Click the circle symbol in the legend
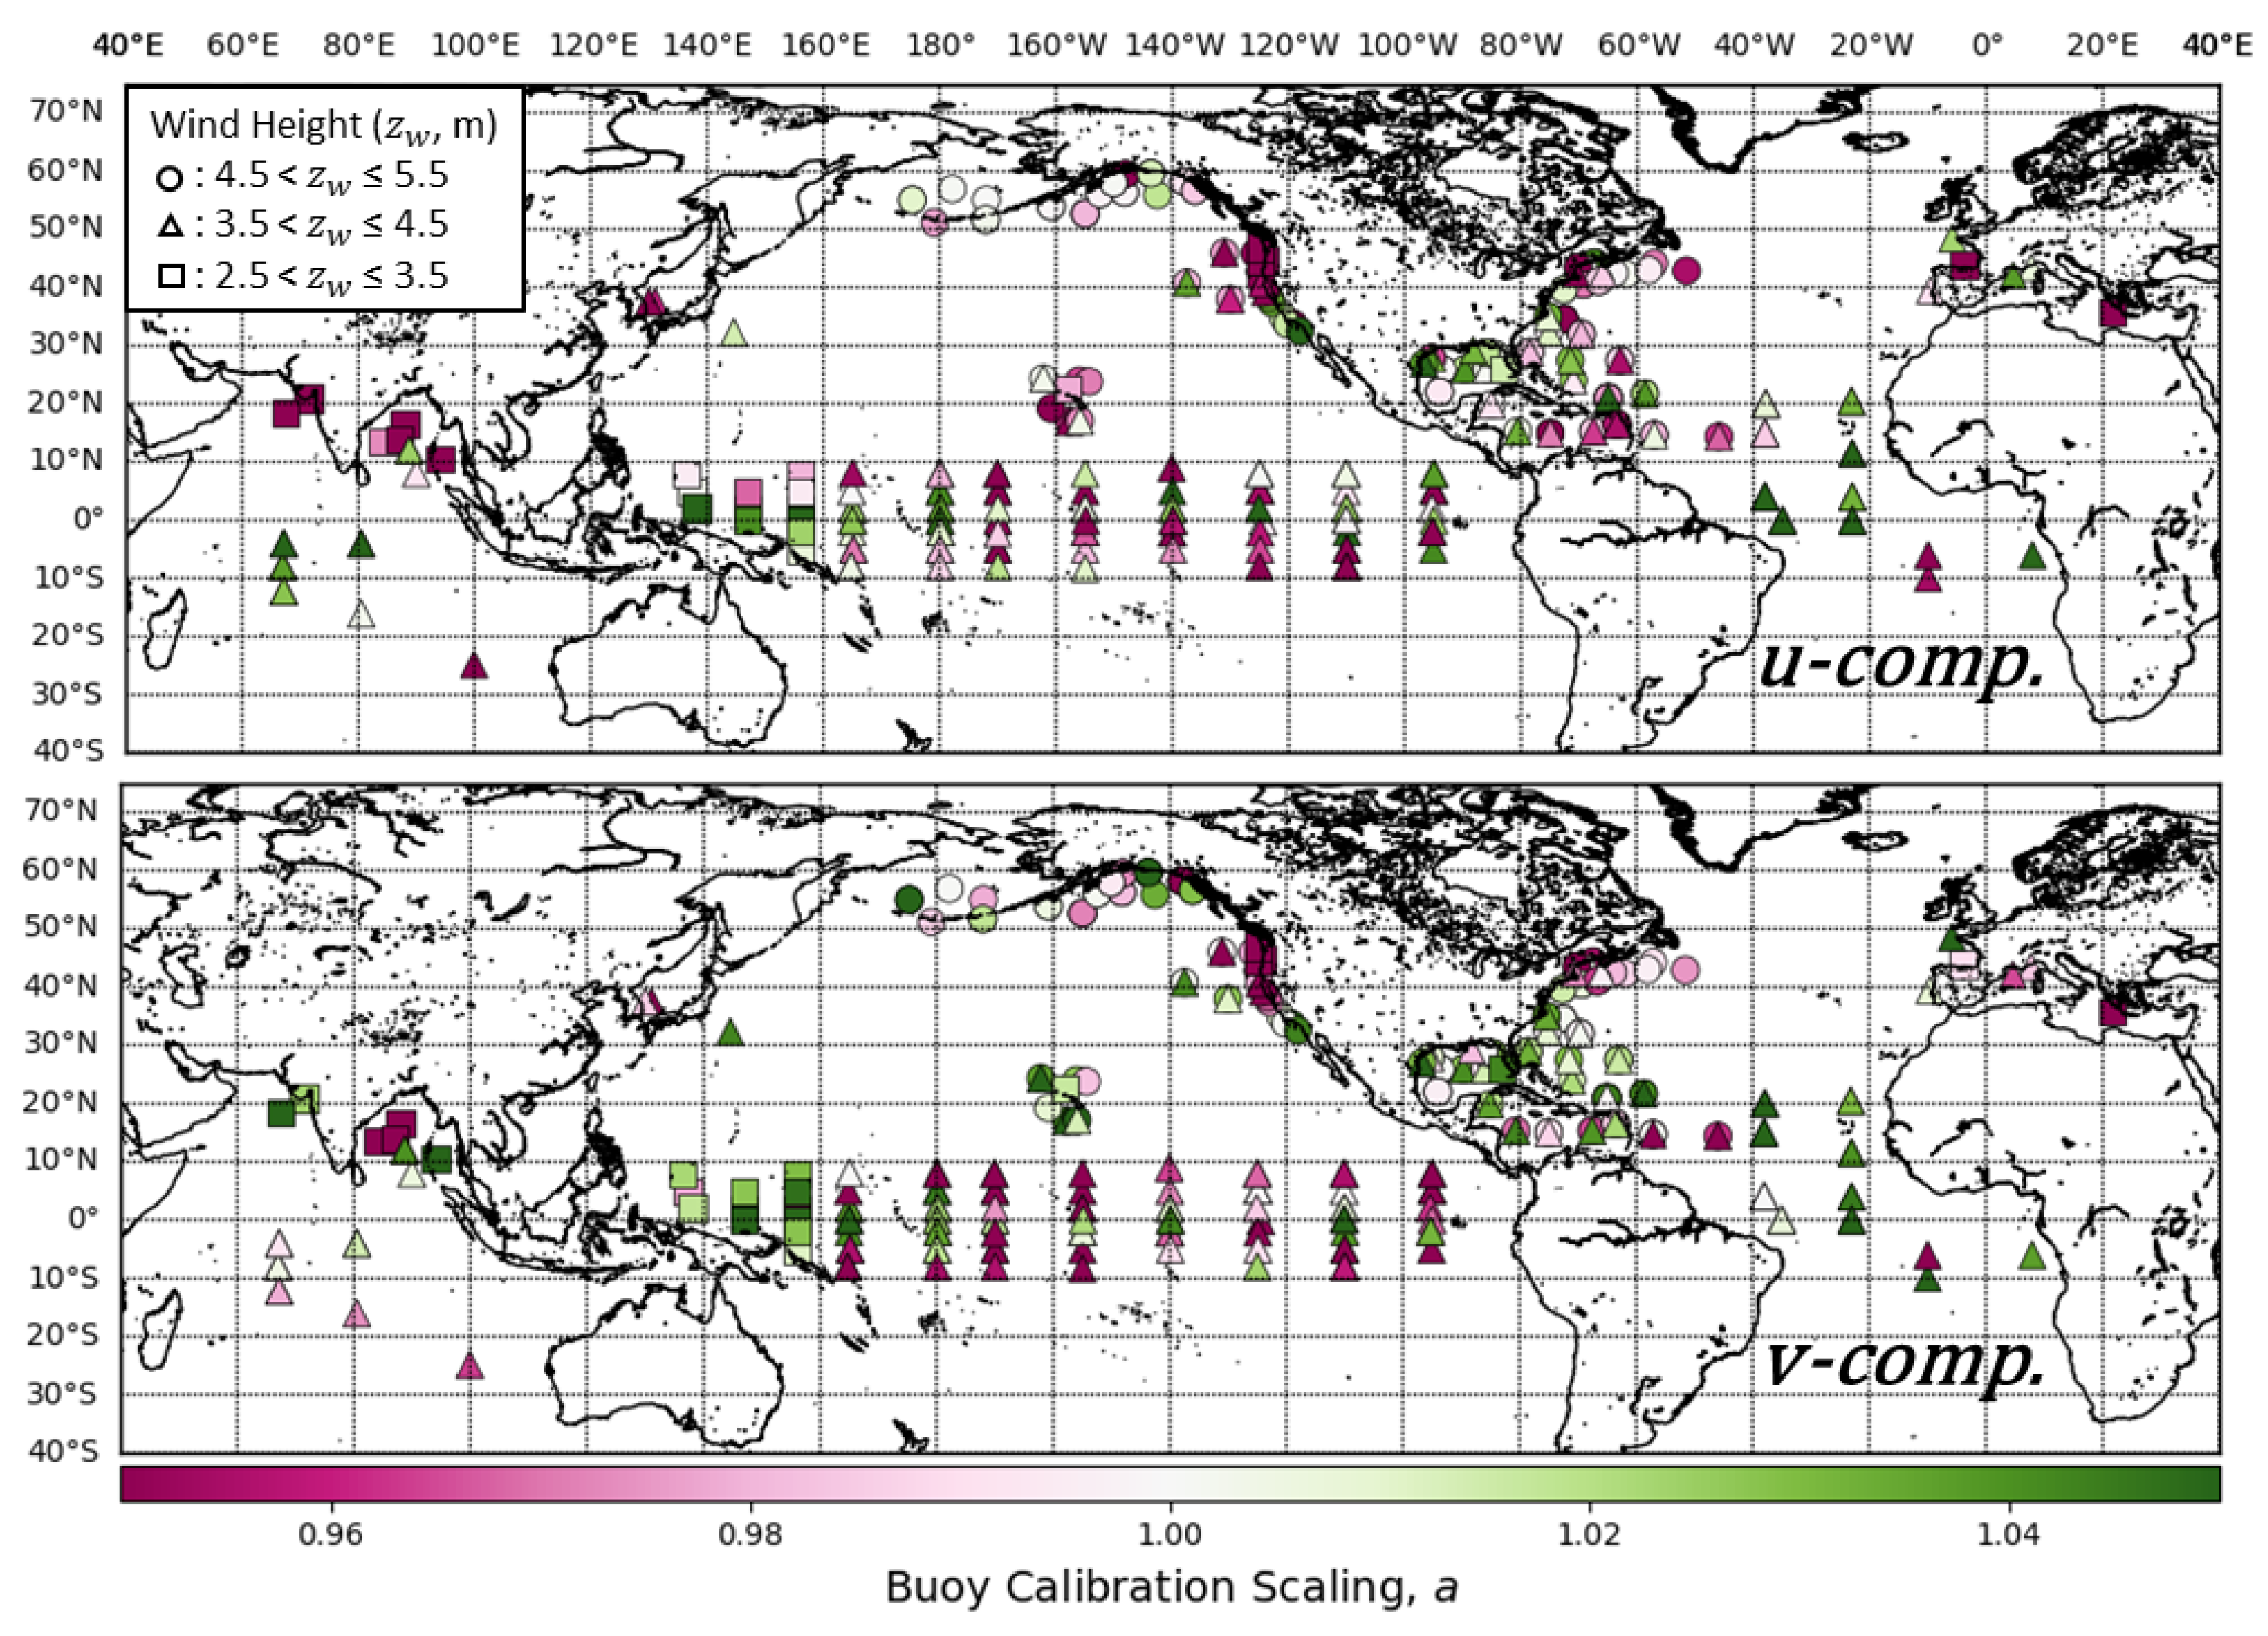The width and height of the screenshot is (2268, 1636). 170,178
